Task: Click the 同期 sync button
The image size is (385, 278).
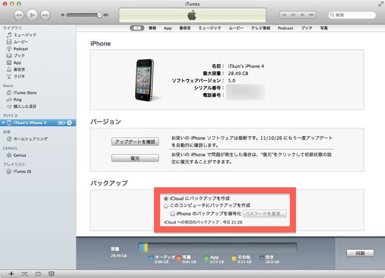Action: point(360,253)
